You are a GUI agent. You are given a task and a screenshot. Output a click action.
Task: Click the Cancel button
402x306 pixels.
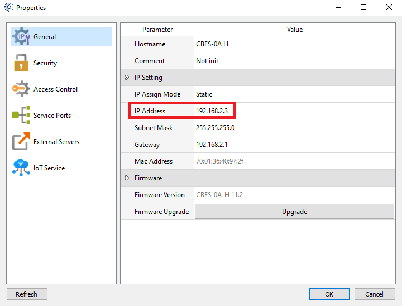pyautogui.click(x=374, y=294)
